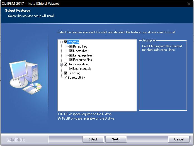Screen dimensions: 194x146
Task: Proceed with the Next button
Action: click(116, 139)
